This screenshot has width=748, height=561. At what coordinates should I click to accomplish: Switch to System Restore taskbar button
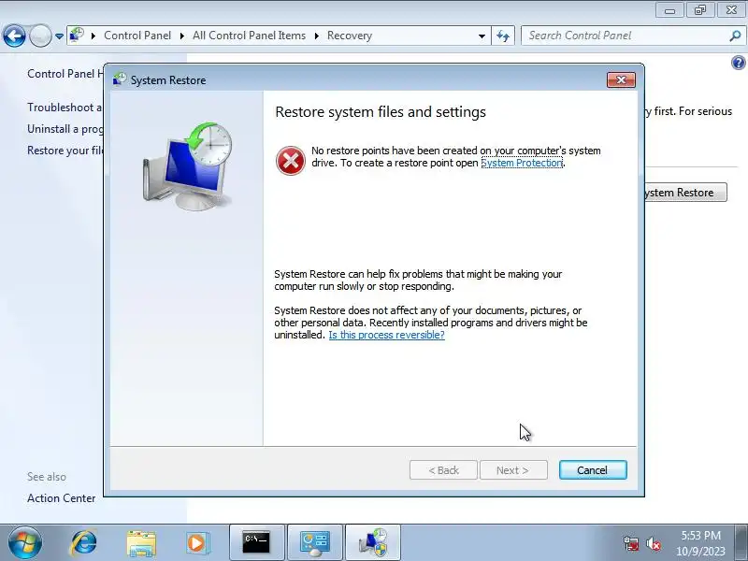372,543
